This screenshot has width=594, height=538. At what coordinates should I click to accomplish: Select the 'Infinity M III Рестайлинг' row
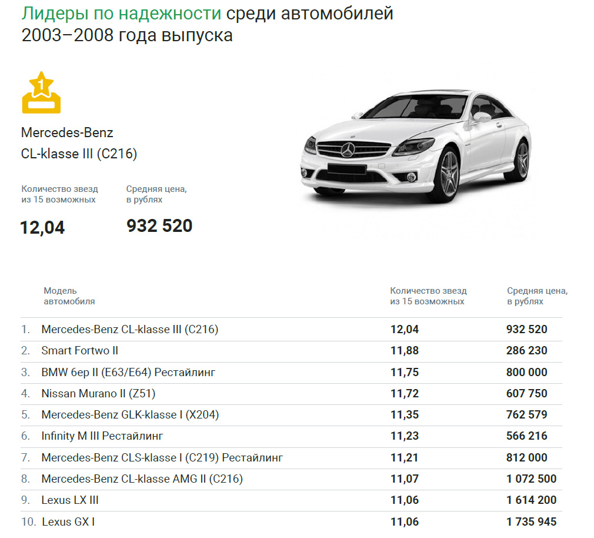pyautogui.click(x=291, y=436)
